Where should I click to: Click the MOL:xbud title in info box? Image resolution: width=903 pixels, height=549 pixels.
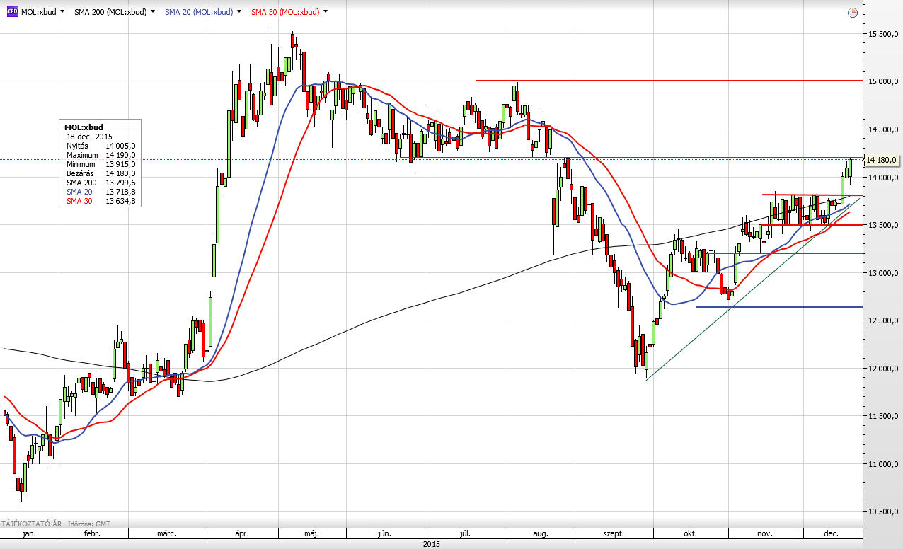pyautogui.click(x=84, y=127)
